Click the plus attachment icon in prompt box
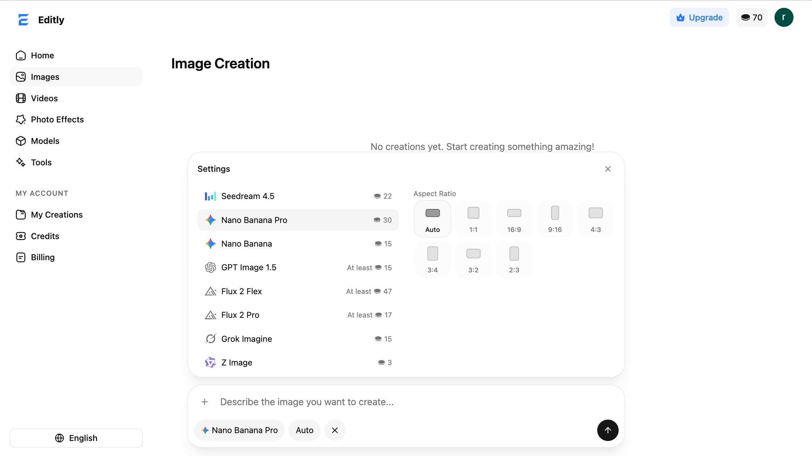Screen dimensions: 812x456 [x=205, y=402]
